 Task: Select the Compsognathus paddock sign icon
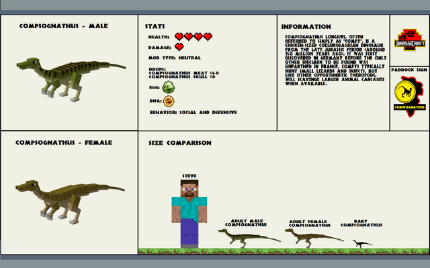click(x=410, y=96)
